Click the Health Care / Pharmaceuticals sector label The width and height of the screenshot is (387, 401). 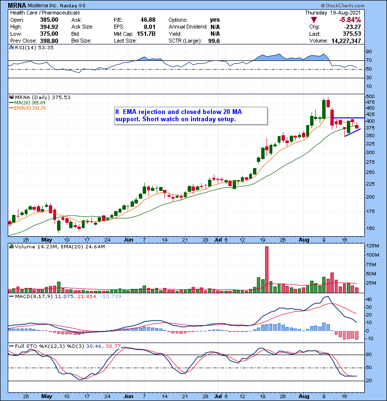click(x=45, y=13)
